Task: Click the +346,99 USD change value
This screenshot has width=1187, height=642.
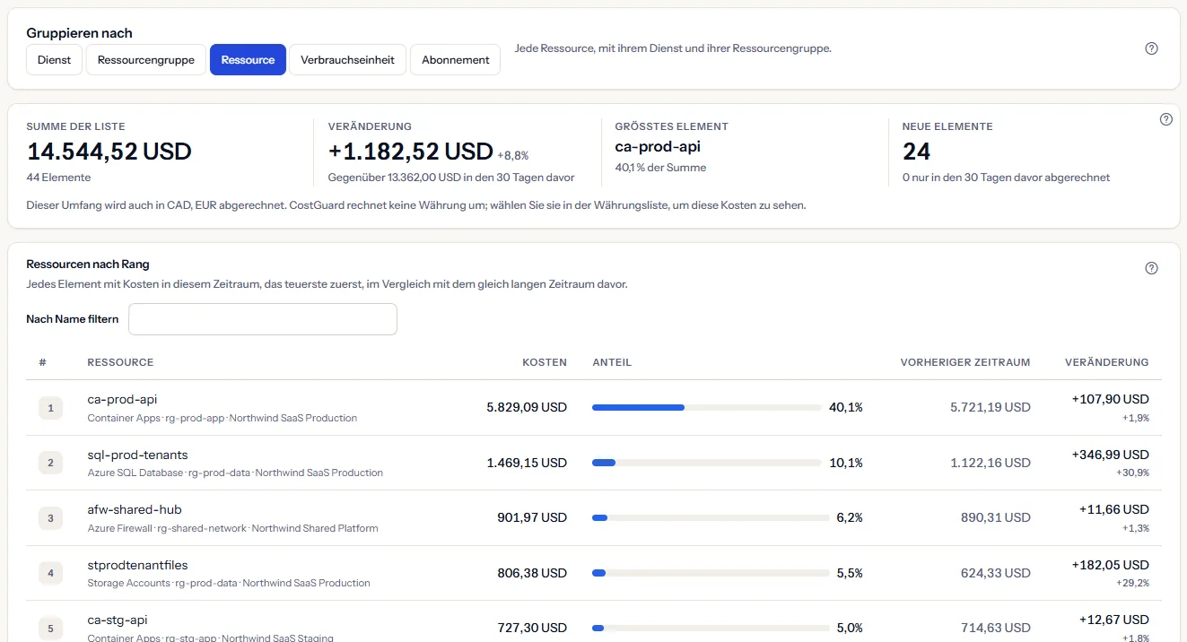Action: [x=1111, y=455]
